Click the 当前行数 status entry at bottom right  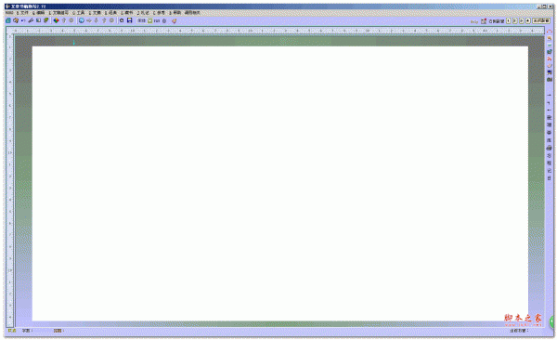(519, 331)
